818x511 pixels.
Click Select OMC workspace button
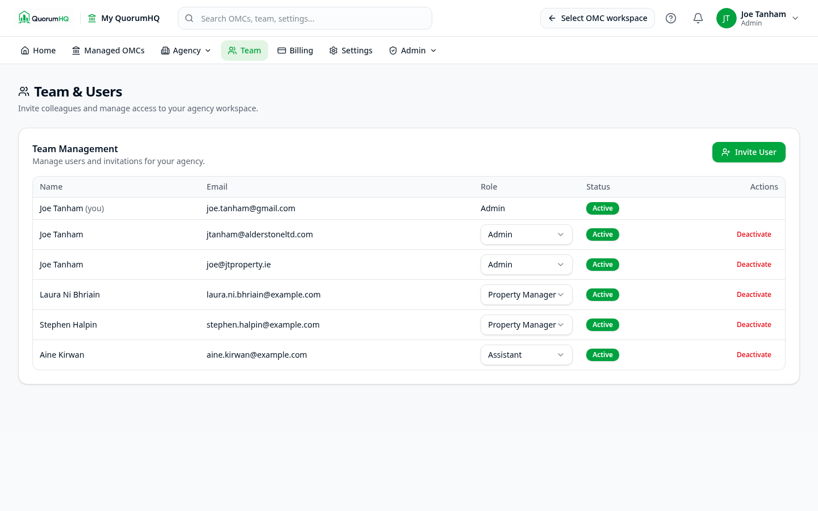[598, 18]
